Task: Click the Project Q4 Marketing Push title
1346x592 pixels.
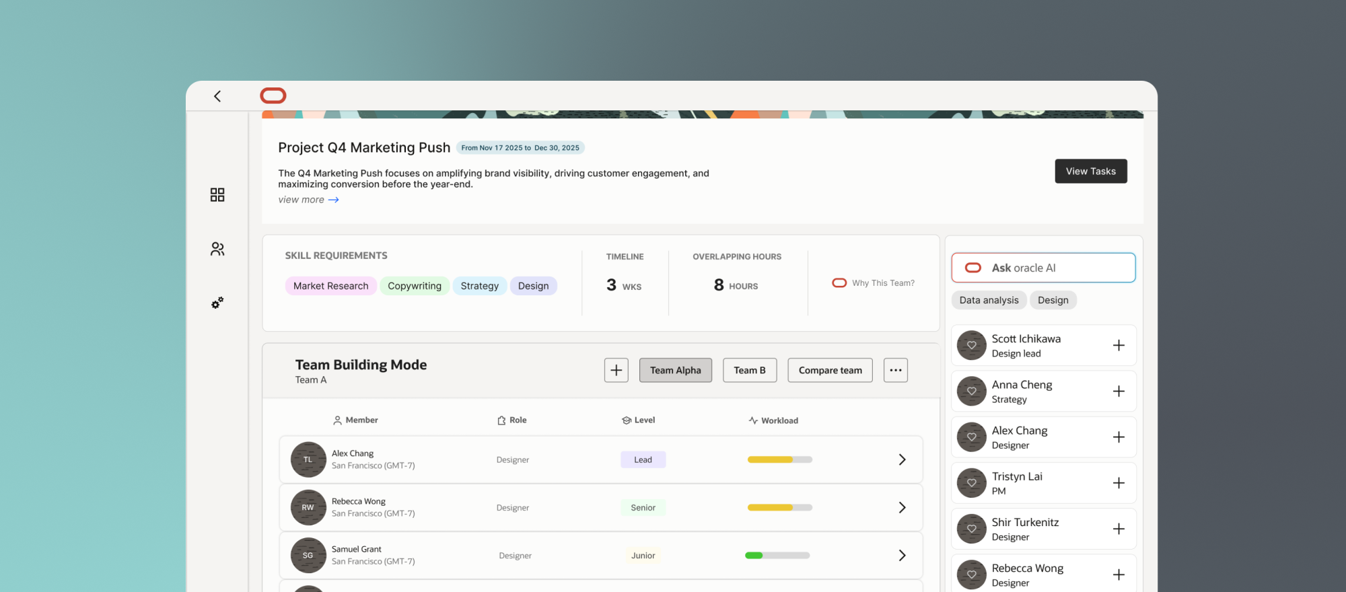Action: pyautogui.click(x=364, y=147)
